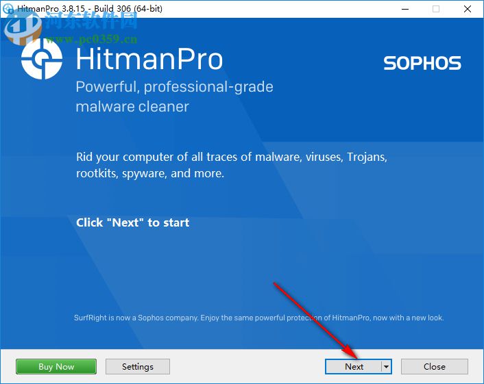484x384 pixels.
Task: Close the window via title bar X
Action: pos(468,9)
